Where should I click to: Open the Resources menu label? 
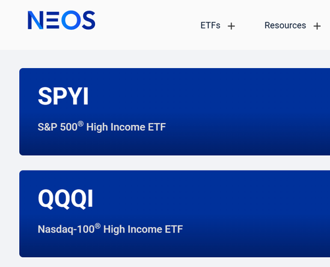pos(285,25)
